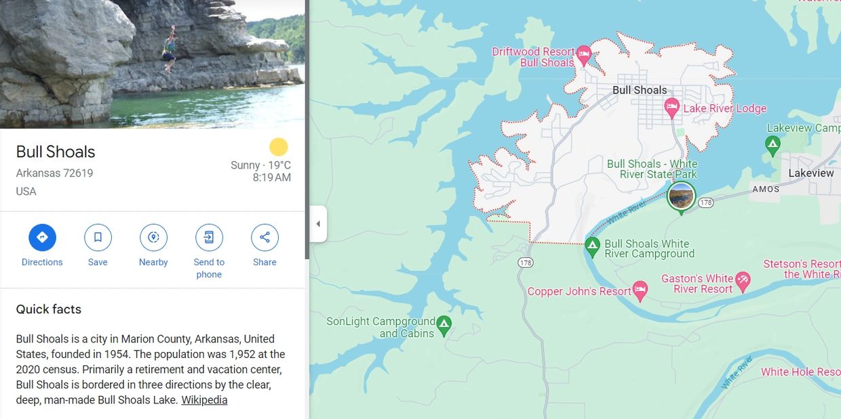Image resolution: width=841 pixels, height=419 pixels.
Task: Click the cliff-jumping photo at the top
Action: (153, 63)
